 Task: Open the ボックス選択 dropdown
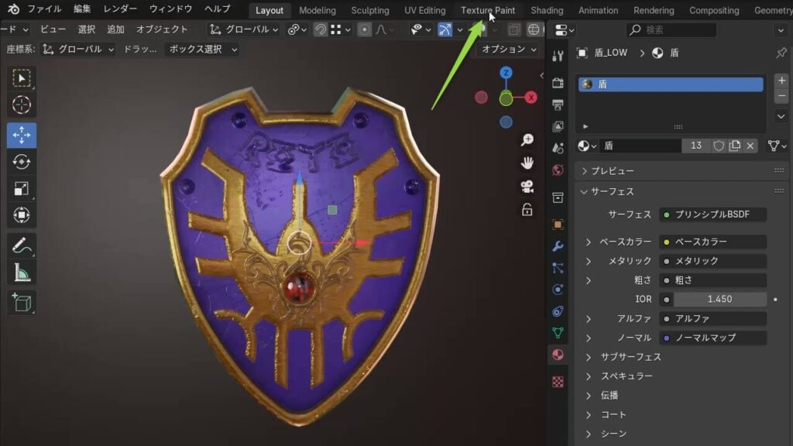(x=202, y=50)
